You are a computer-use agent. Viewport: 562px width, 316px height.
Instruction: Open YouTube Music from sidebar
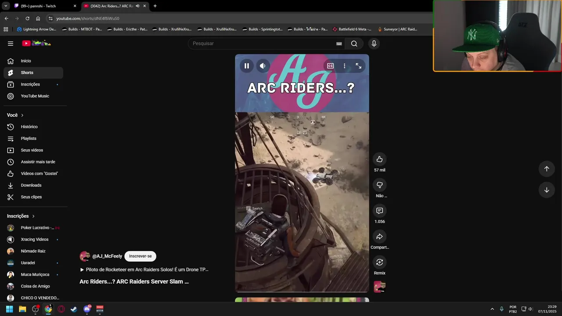pyautogui.click(x=33, y=96)
